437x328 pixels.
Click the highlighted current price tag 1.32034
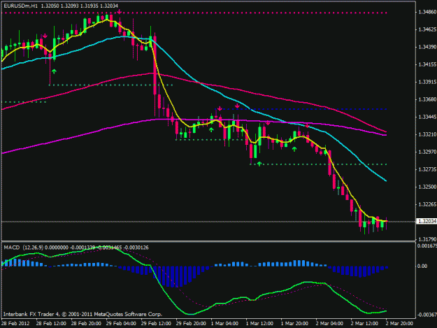pyautogui.click(x=427, y=221)
